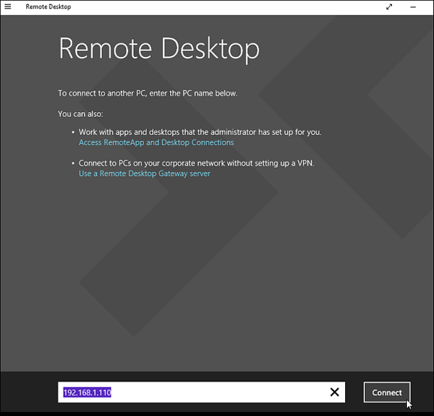The width and height of the screenshot is (434, 416).
Task: Minimize the Remote Desktop window
Action: pos(413,6)
